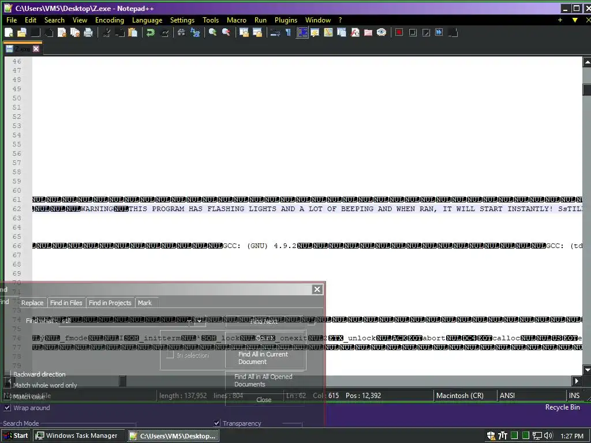This screenshot has width=591, height=443.
Task: Click INS mode in status bar
Action: [574, 396]
